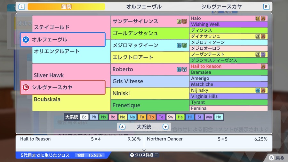288x162 pixels.
Task: Click 速 speed badge on サンデーサイレンス
Action: coord(179,21)
